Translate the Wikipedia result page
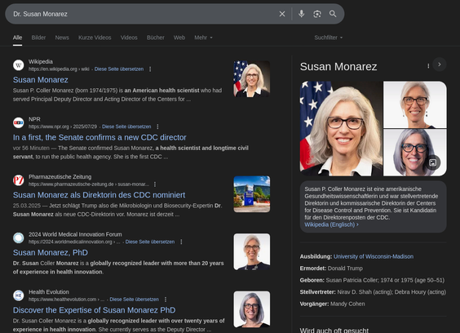 (119, 69)
